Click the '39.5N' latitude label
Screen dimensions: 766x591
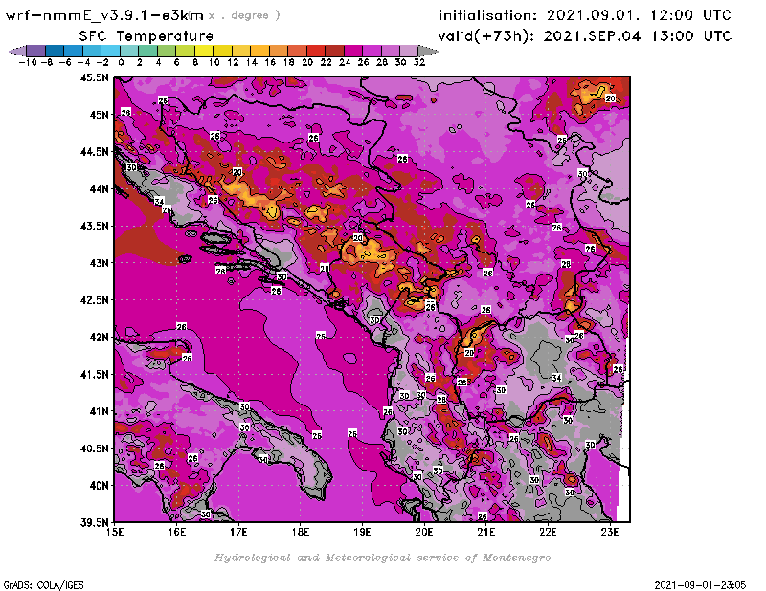point(94,522)
